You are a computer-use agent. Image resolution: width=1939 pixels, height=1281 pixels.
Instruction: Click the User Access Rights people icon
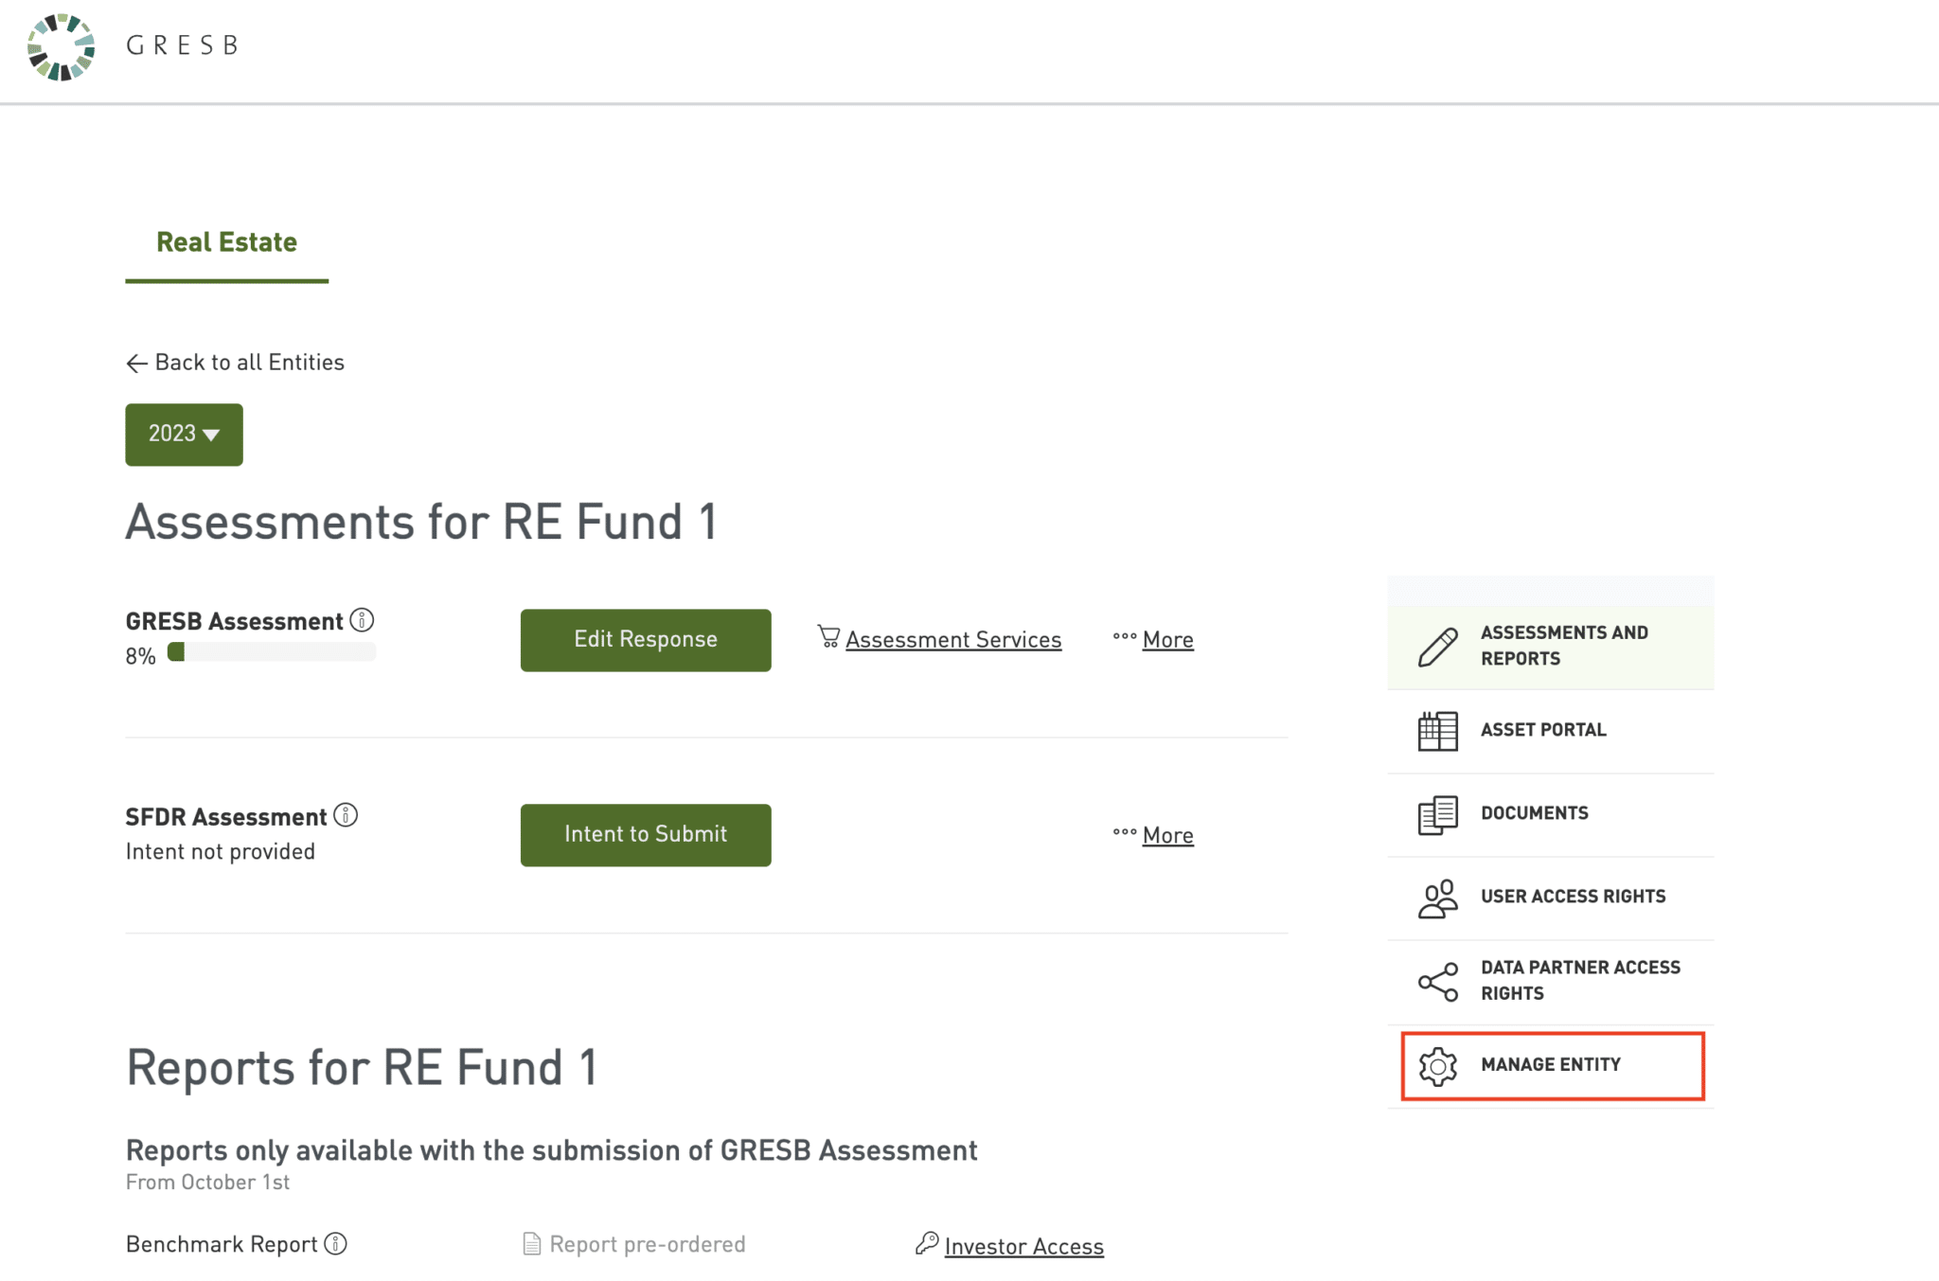(1437, 898)
